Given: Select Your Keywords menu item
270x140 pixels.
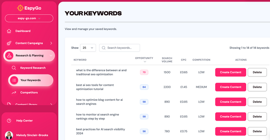Looking at the screenshot, I should tap(30, 80).
